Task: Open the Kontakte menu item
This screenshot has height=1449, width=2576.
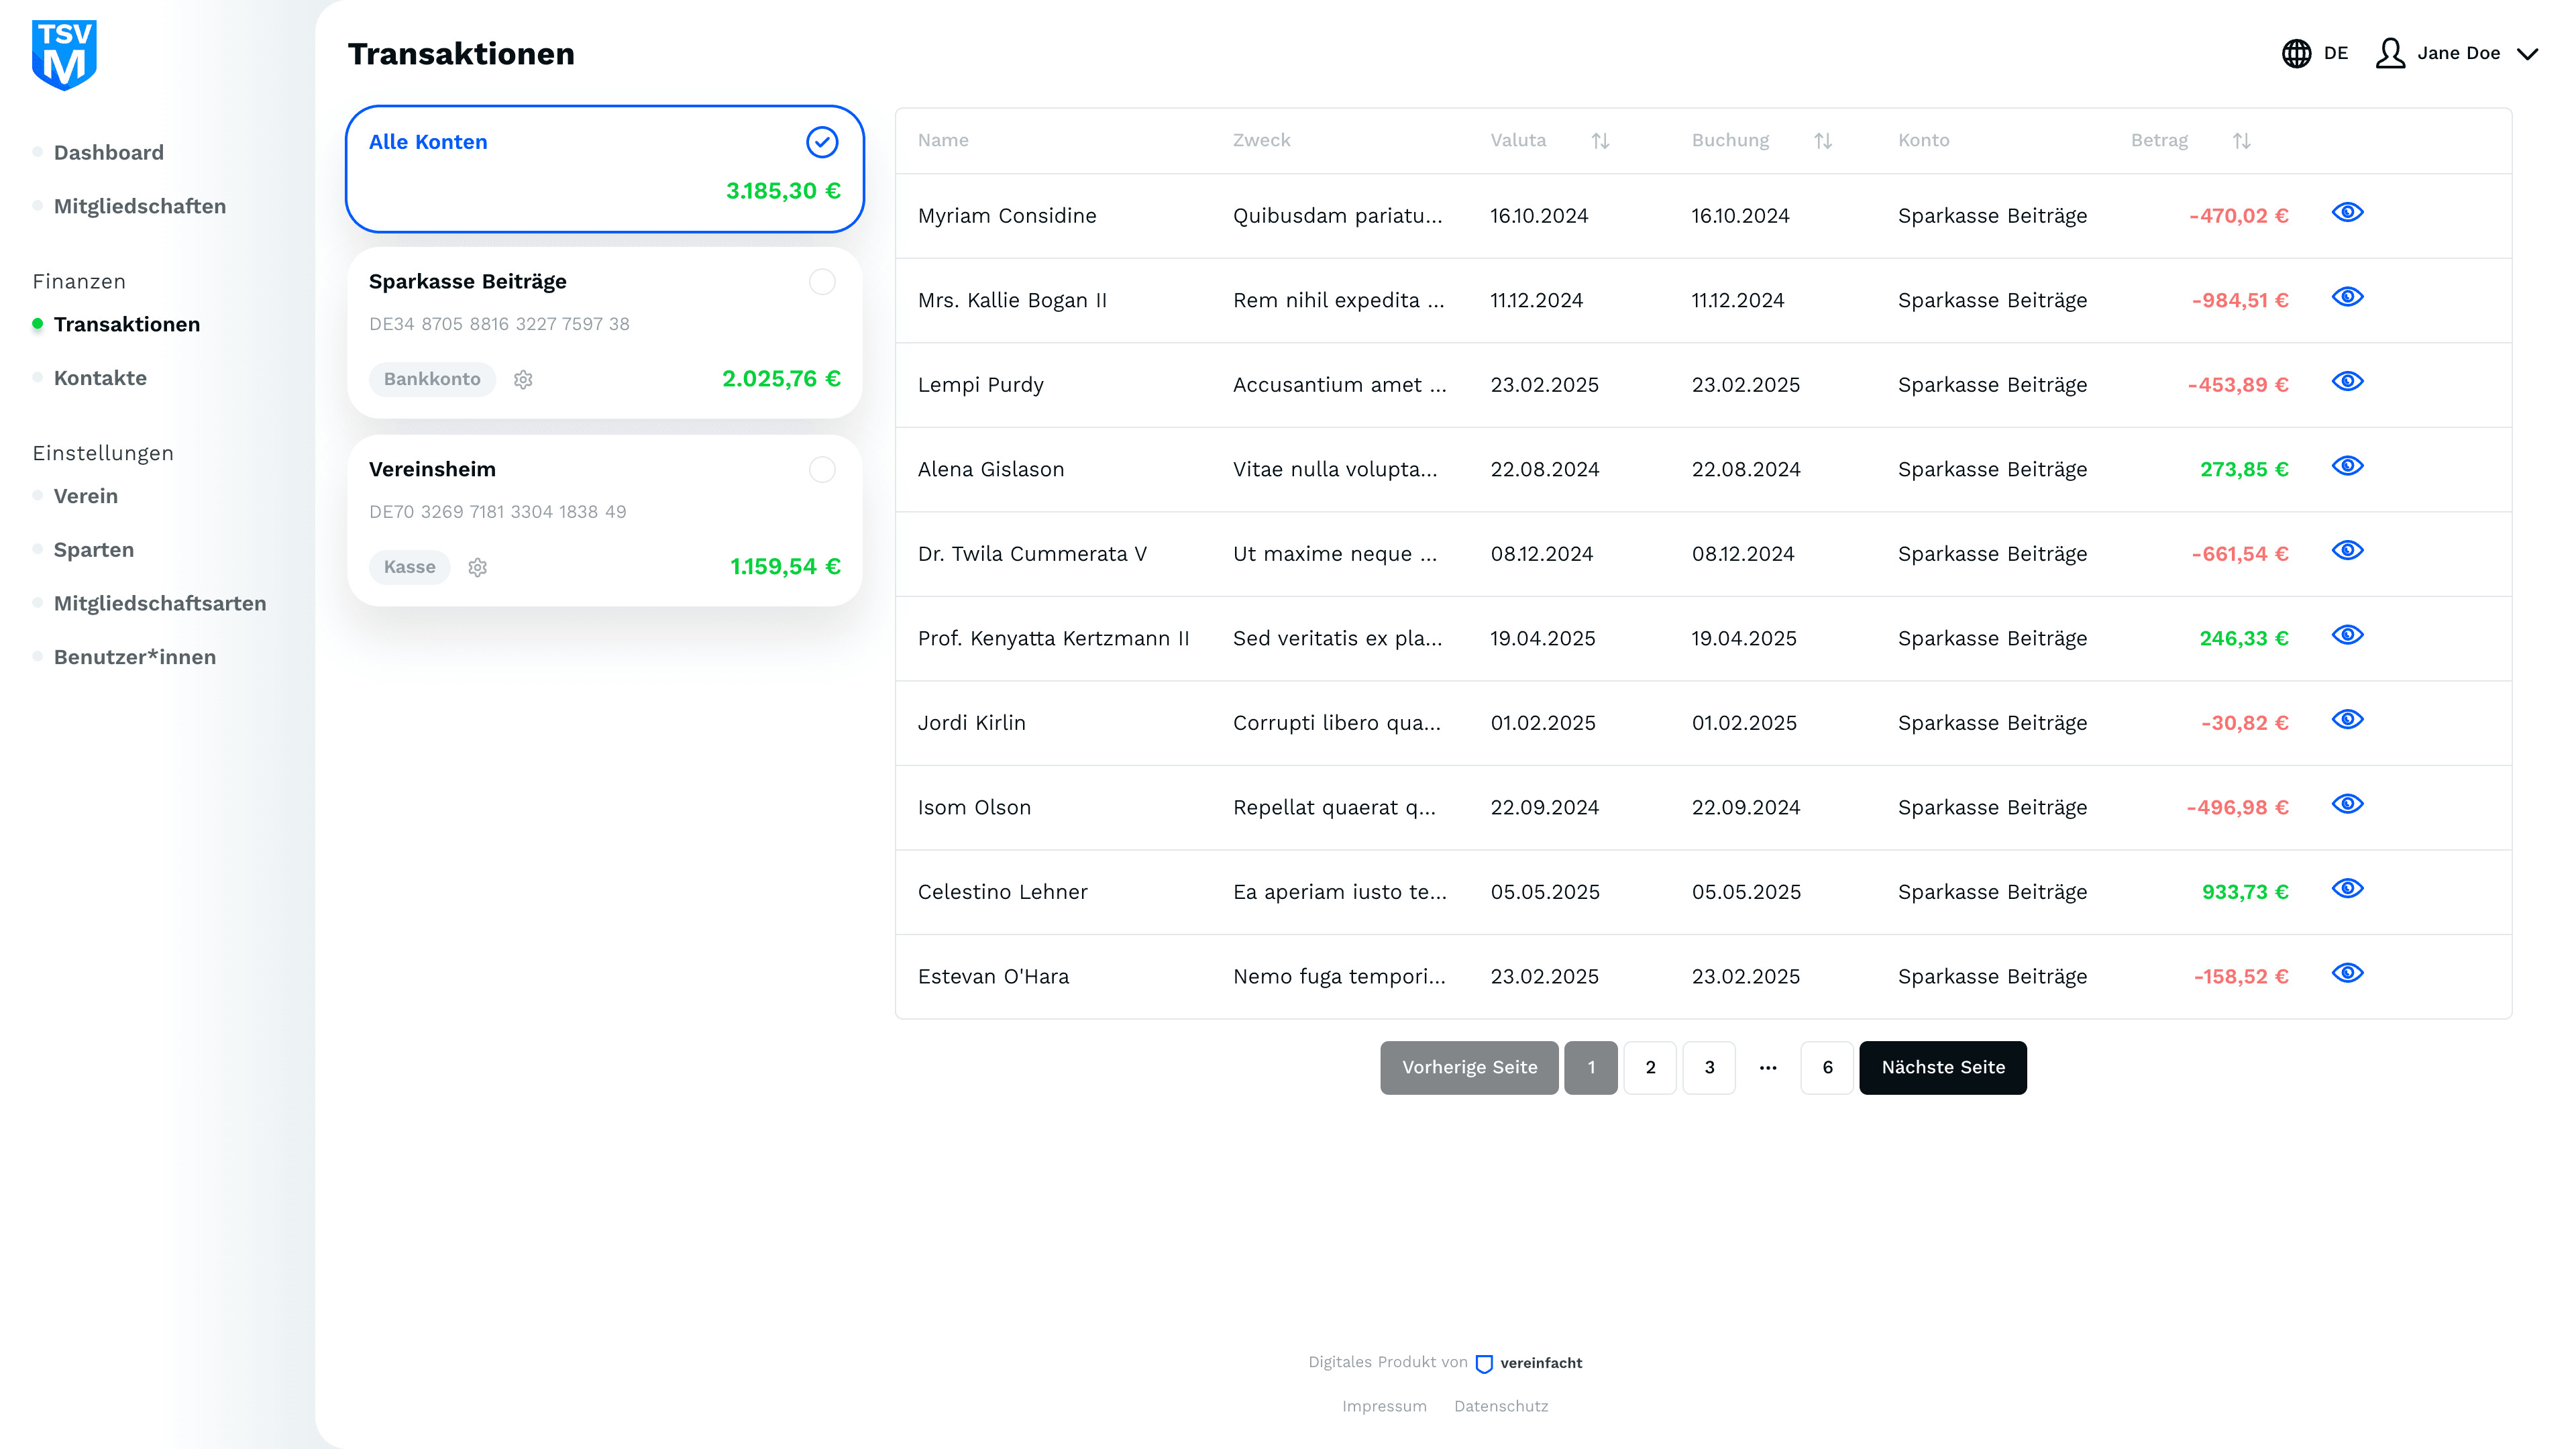Action: point(100,378)
